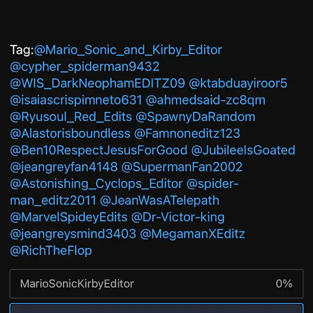Visit @Famnoneditz123 channel link
Screen dimensions: 313x313
click(x=187, y=134)
